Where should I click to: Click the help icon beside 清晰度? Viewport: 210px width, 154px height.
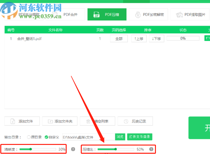click(x=73, y=149)
